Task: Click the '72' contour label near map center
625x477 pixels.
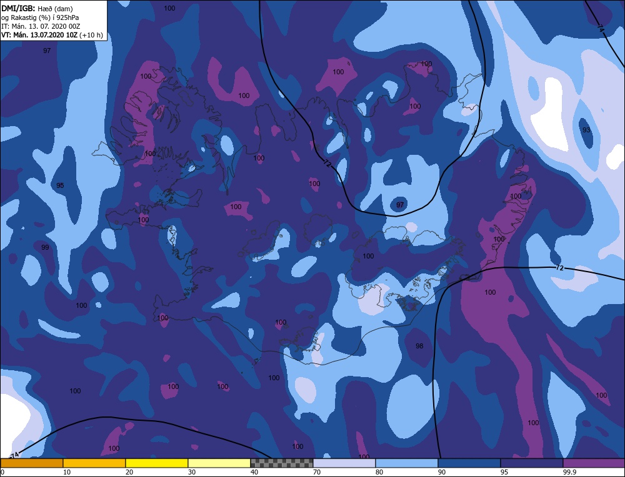Action: tap(327, 163)
